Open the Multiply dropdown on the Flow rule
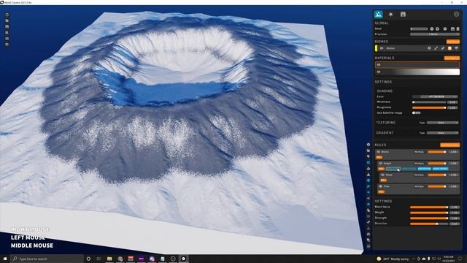This screenshot has width=467, height=263. (x=419, y=186)
